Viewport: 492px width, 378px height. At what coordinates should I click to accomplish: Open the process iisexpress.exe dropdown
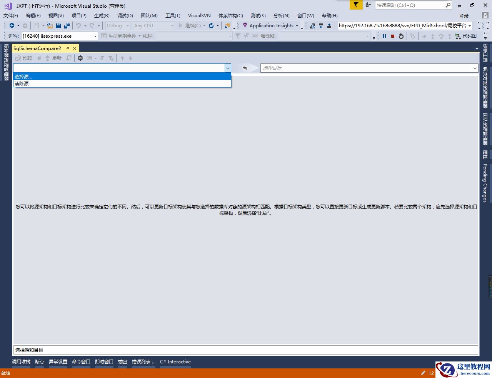tap(95, 36)
